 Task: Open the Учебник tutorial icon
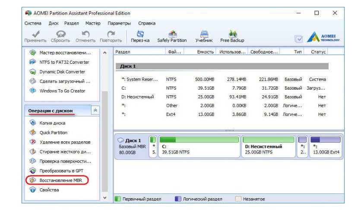[x=204, y=35]
